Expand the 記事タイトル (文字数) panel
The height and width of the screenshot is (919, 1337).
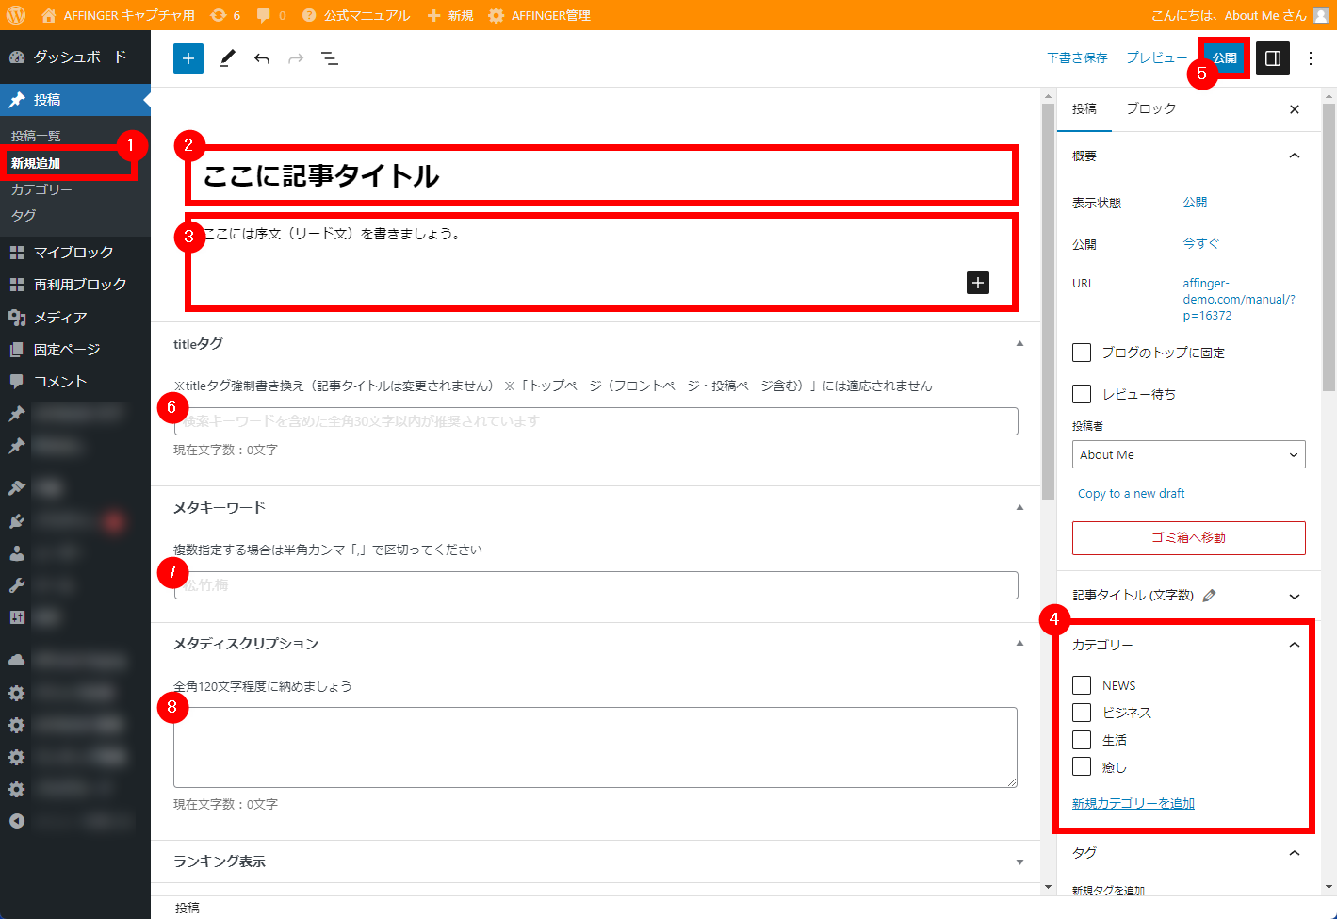[x=1295, y=596]
